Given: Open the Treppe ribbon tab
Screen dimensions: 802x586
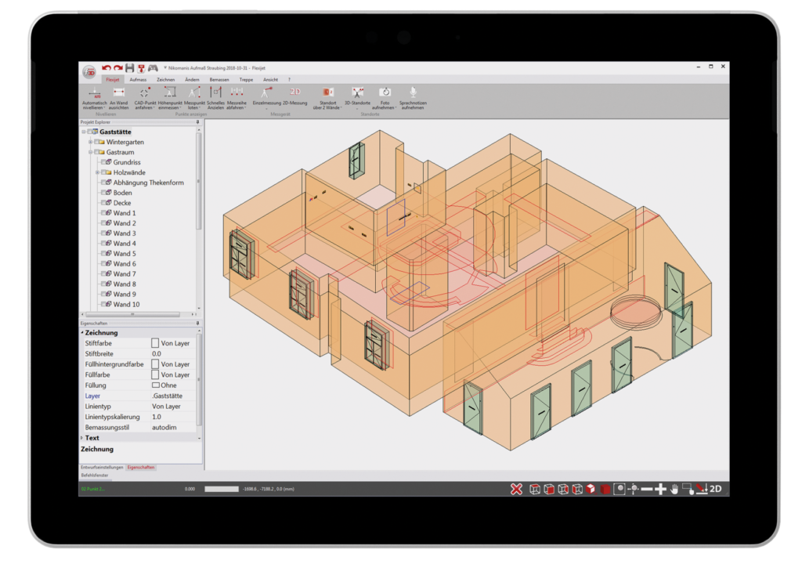Looking at the screenshot, I should pos(246,80).
